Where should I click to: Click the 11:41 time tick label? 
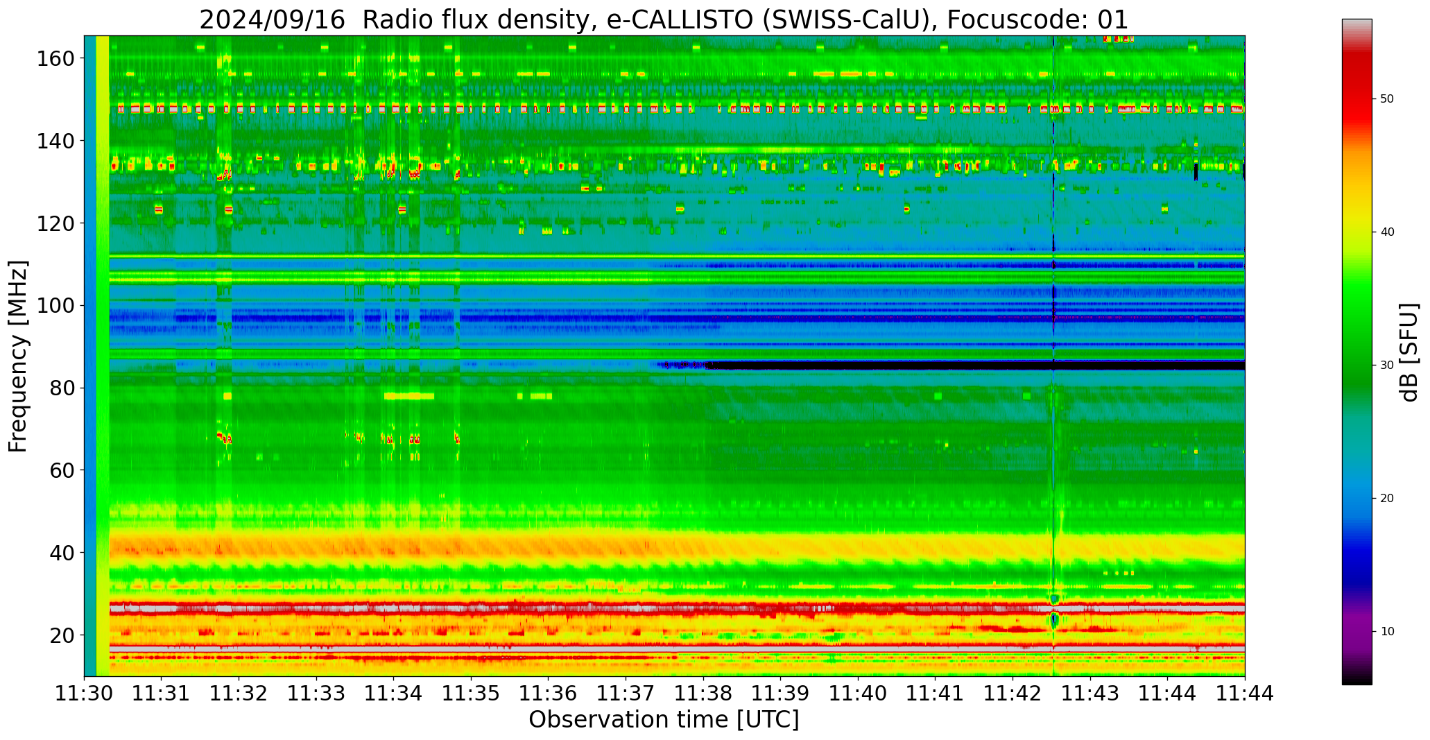pos(936,694)
